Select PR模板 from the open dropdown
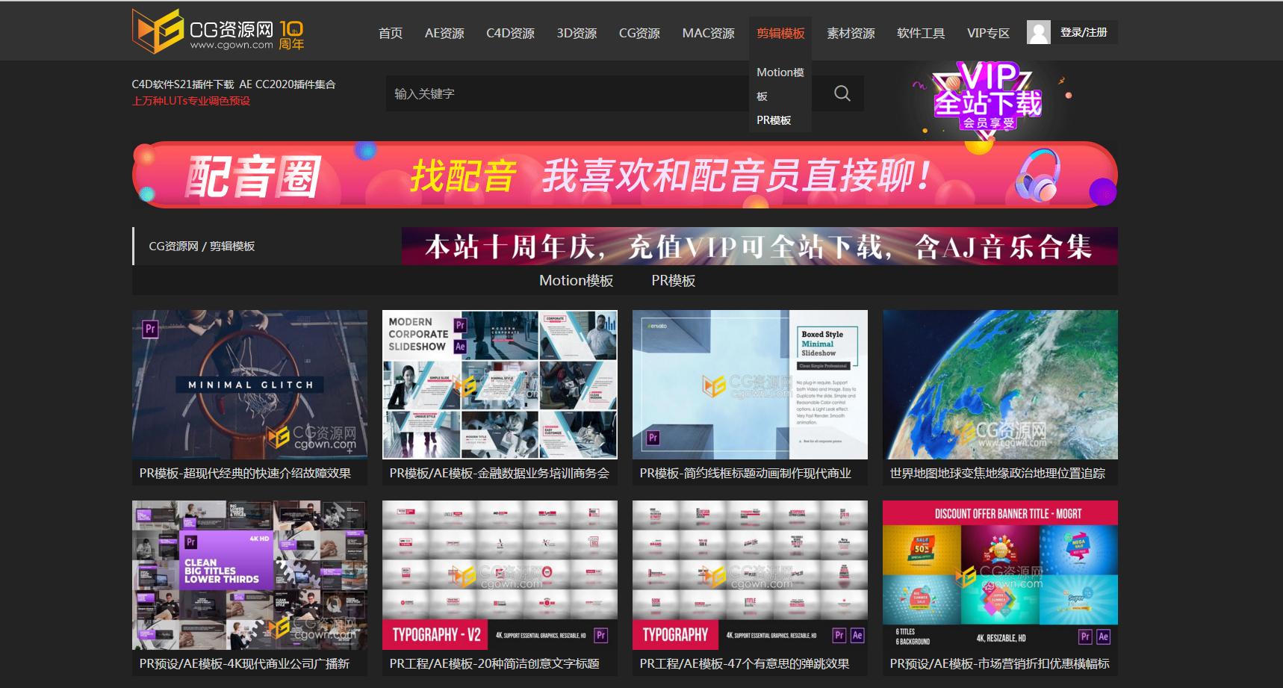1283x688 pixels. click(x=773, y=119)
